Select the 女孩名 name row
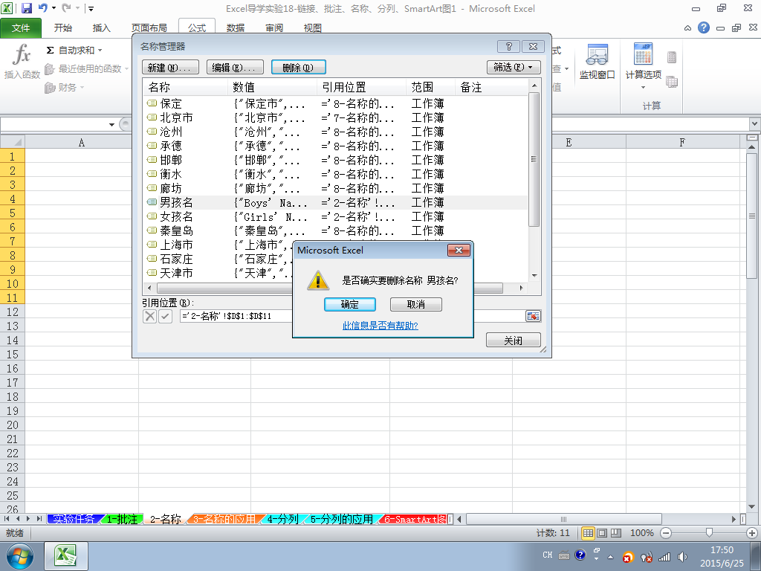This screenshot has height=571, width=761. tap(335, 216)
